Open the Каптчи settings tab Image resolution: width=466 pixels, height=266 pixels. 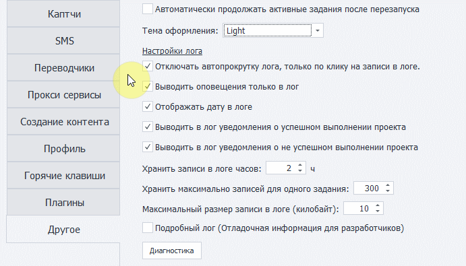pyautogui.click(x=63, y=13)
